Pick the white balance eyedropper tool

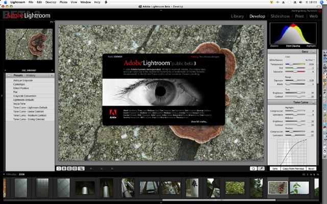[x=261, y=168]
